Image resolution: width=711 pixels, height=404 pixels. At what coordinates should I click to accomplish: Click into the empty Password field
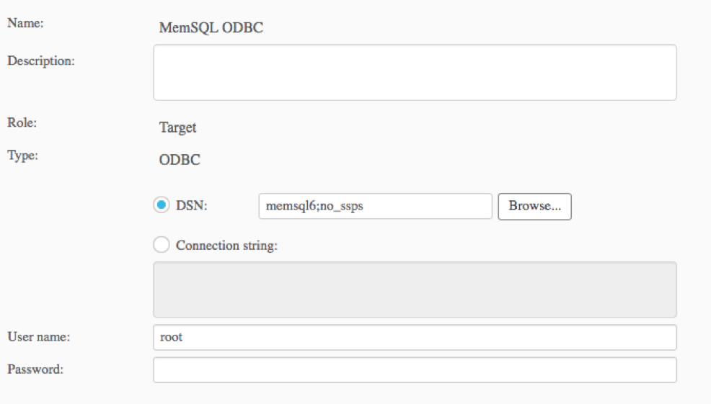click(415, 370)
